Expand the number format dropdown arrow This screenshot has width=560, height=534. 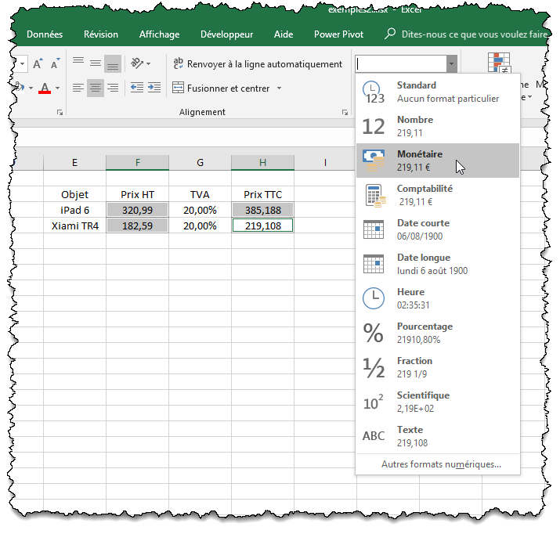(451, 64)
